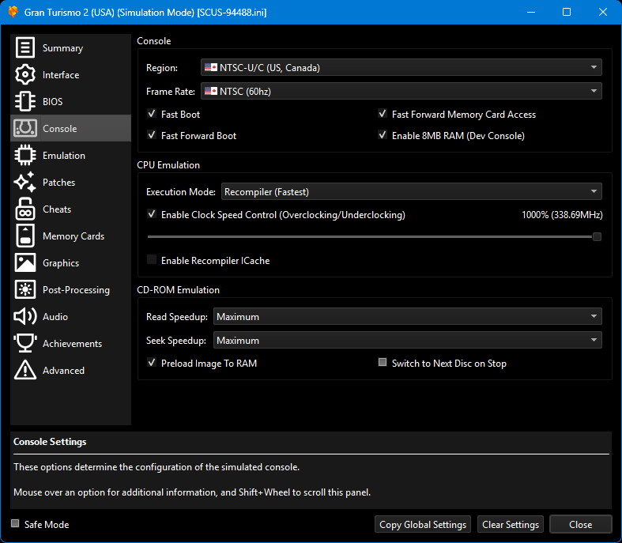Open the Memory Cards icon
Image resolution: width=622 pixels, height=543 pixels.
click(x=25, y=236)
